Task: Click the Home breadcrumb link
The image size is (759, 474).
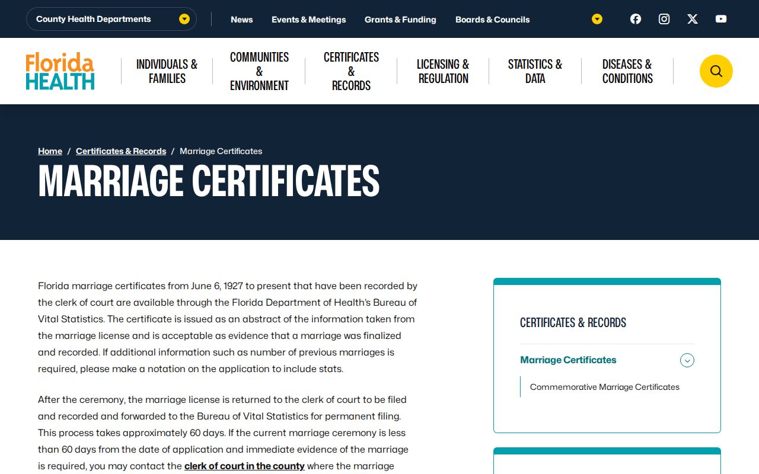Action: (50, 151)
